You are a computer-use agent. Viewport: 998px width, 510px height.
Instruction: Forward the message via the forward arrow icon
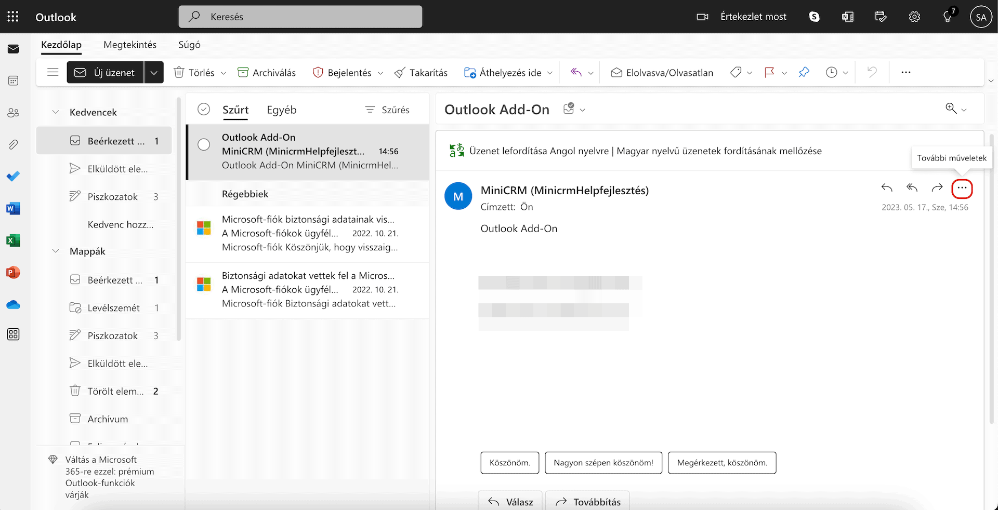click(937, 188)
